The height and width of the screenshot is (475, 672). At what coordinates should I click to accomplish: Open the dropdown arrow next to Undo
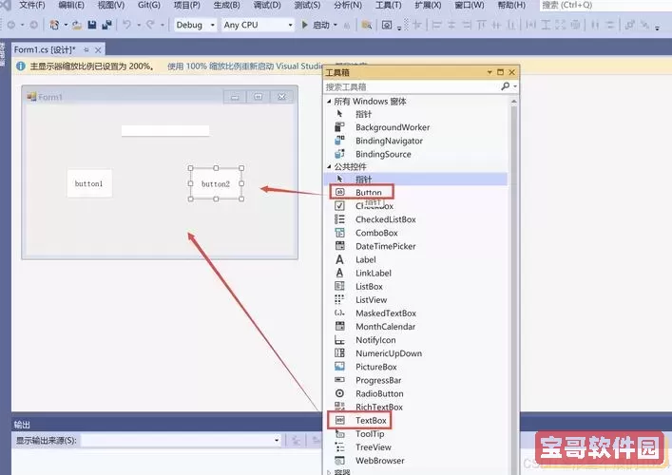[x=139, y=26]
